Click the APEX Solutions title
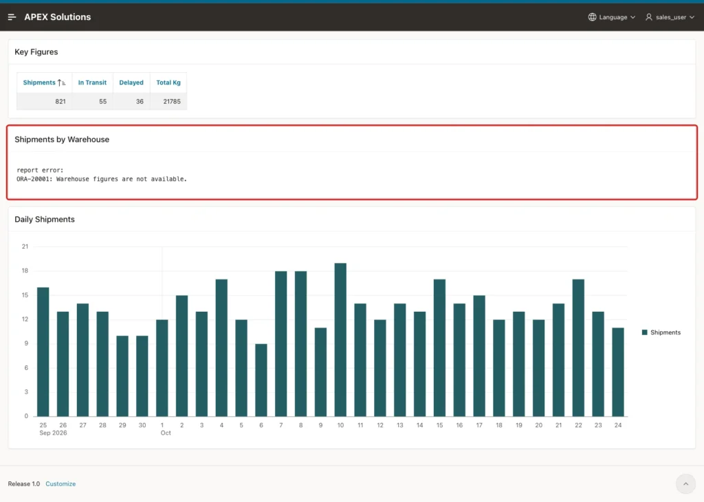Image resolution: width=704 pixels, height=502 pixels. click(58, 17)
